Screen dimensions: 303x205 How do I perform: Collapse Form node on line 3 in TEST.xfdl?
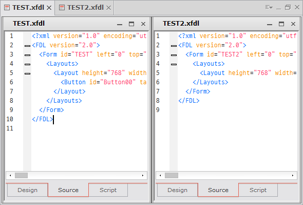point(27,55)
